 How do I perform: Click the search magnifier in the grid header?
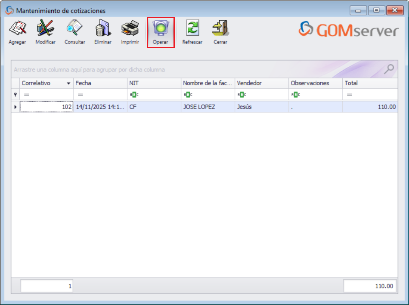pyautogui.click(x=389, y=69)
